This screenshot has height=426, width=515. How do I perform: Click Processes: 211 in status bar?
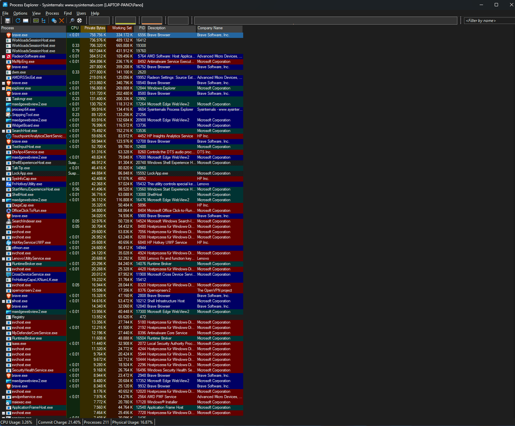pos(96,422)
